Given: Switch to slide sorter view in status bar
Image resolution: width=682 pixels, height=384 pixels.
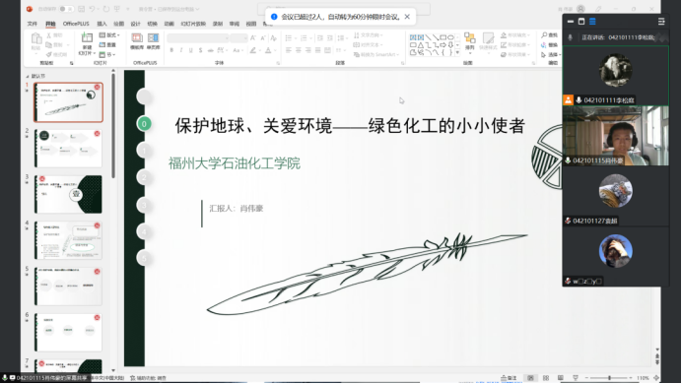Looking at the screenshot, I should click(546, 378).
